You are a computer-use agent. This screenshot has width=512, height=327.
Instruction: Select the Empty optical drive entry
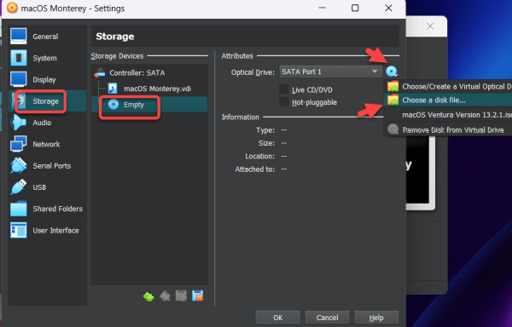point(149,105)
